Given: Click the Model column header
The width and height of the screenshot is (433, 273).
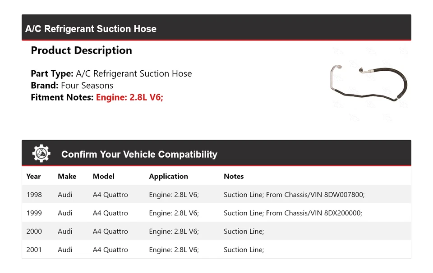Looking at the screenshot, I should pyautogui.click(x=103, y=177).
